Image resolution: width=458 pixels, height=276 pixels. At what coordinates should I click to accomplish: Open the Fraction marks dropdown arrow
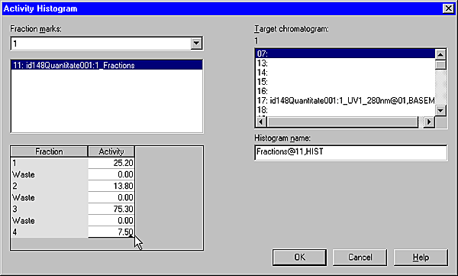[x=196, y=44]
